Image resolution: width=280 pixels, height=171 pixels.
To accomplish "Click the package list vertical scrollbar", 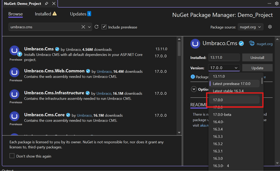I will 179,49.
